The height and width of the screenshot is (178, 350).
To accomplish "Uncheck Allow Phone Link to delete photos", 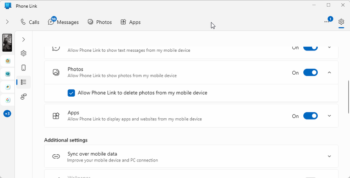I will pyautogui.click(x=71, y=93).
